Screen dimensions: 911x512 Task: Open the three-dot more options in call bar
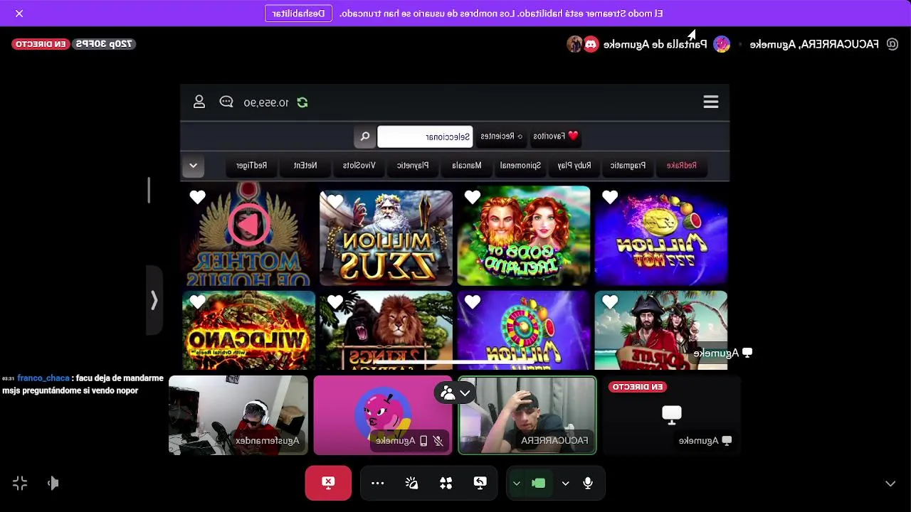point(377,484)
